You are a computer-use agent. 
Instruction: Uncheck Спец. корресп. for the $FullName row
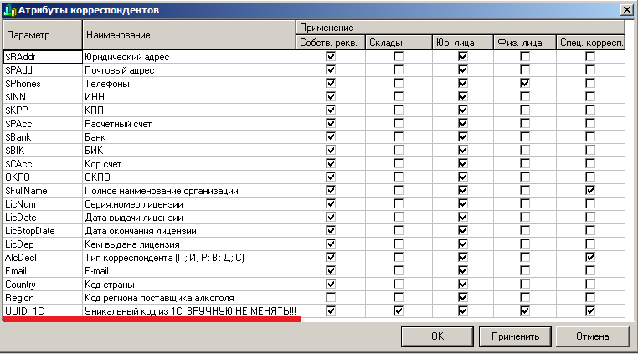click(x=591, y=191)
